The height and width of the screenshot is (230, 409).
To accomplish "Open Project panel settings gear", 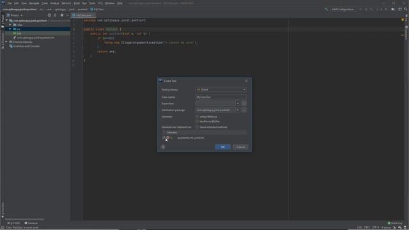I will (x=62, y=15).
